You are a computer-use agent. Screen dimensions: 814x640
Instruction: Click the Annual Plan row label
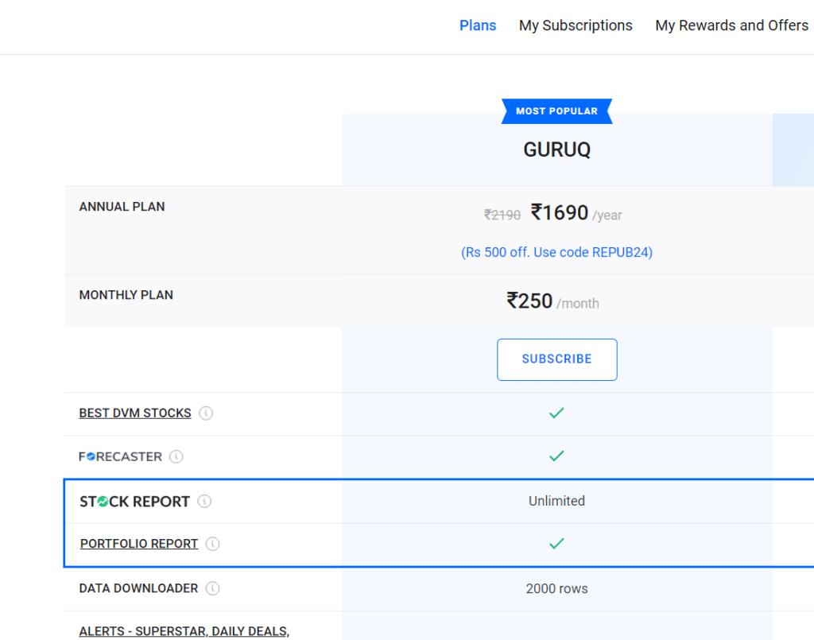point(122,207)
